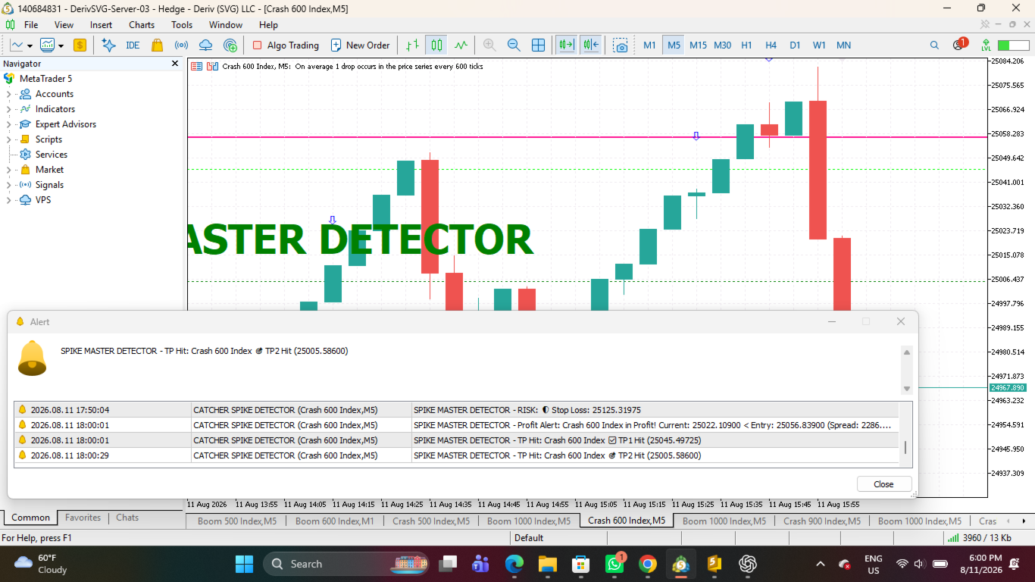1035x582 pixels.
Task: Select the D1 timeframe
Action: pos(795,45)
